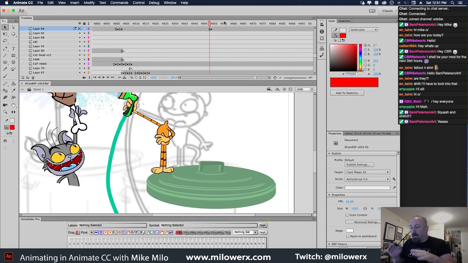468x263 pixels.
Task: Toggle lock dot for CAT HEAD layer
Action: click(x=84, y=64)
